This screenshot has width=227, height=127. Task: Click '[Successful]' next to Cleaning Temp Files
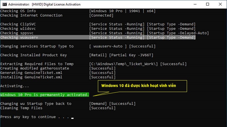(102, 108)
